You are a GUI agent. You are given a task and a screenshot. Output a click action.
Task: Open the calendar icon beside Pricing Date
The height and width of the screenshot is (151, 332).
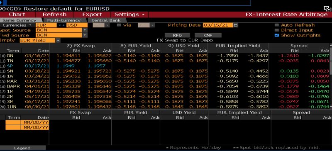coord(235,25)
